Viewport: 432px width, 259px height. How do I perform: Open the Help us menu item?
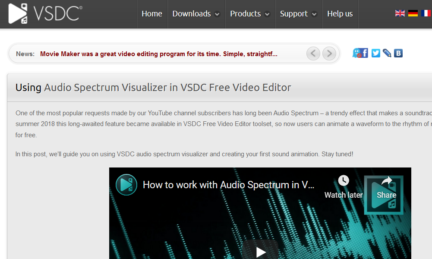click(x=340, y=14)
